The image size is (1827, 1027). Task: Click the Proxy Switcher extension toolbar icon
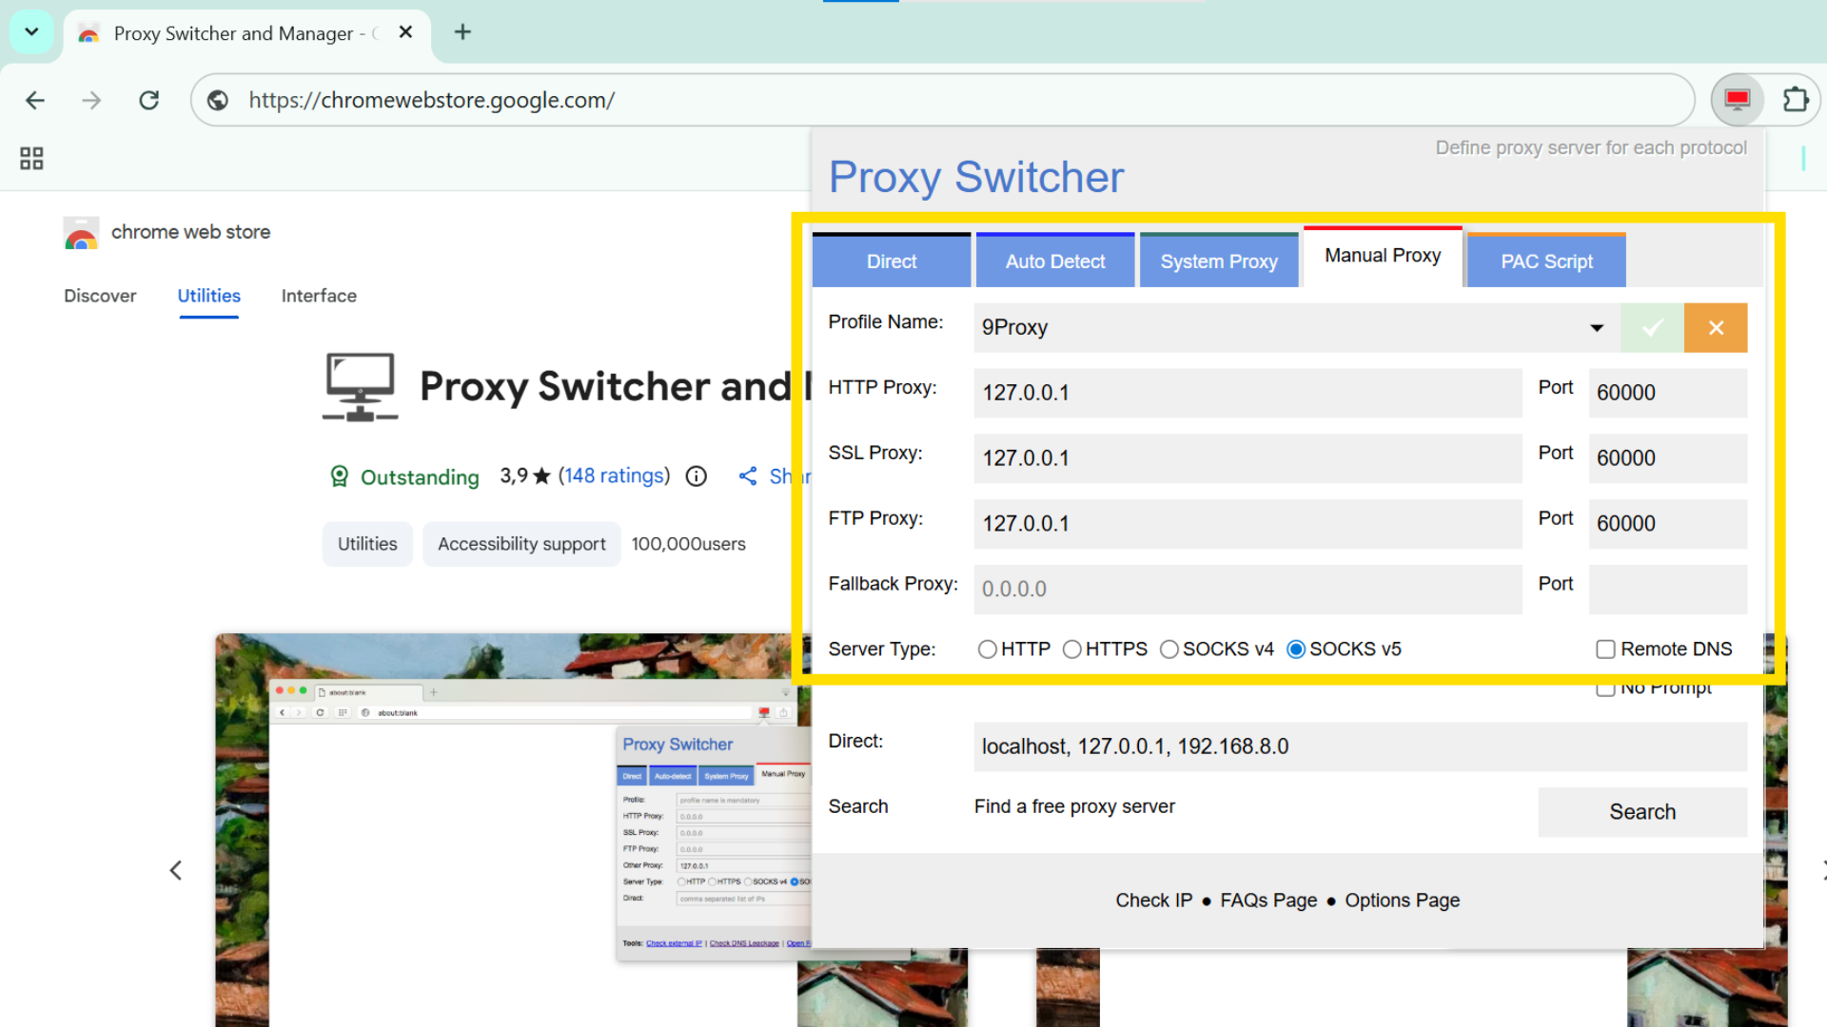[x=1737, y=100]
